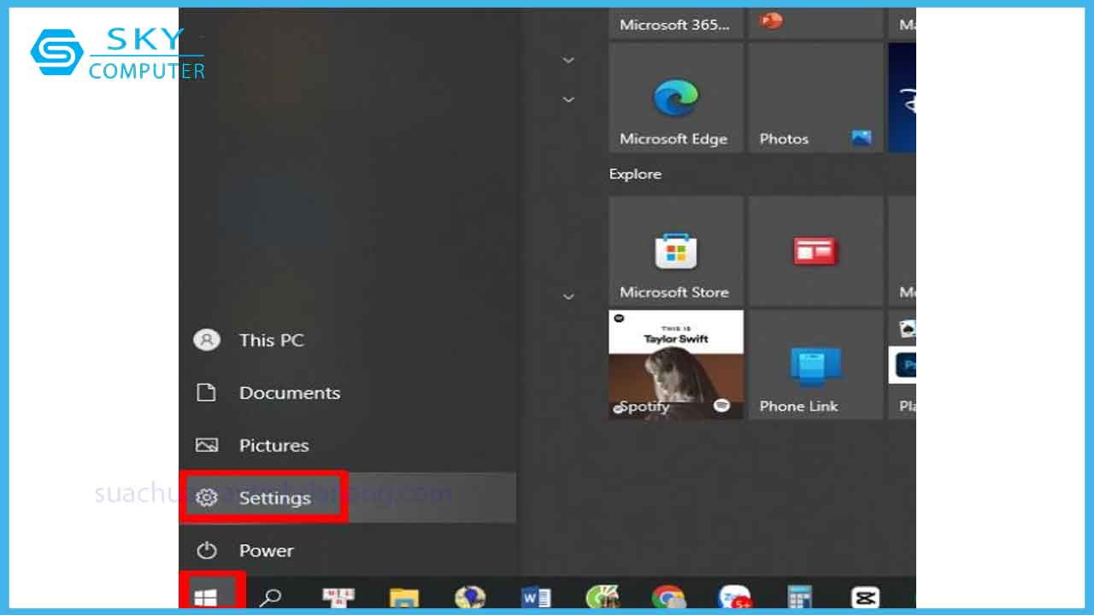Expand the chevron beside Microsoft Store tile
Image resolution: width=1094 pixels, height=615 pixels.
click(568, 296)
